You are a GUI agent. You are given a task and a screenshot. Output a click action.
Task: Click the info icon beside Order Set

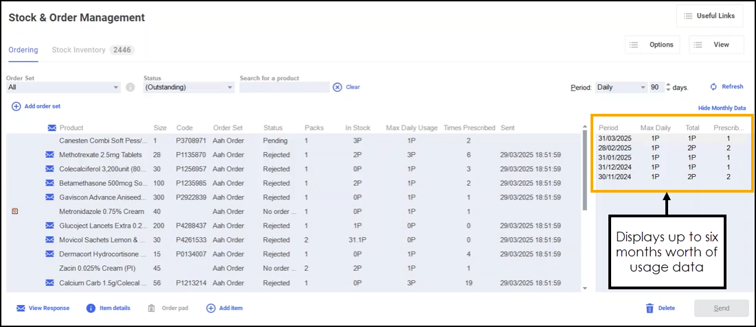click(130, 88)
